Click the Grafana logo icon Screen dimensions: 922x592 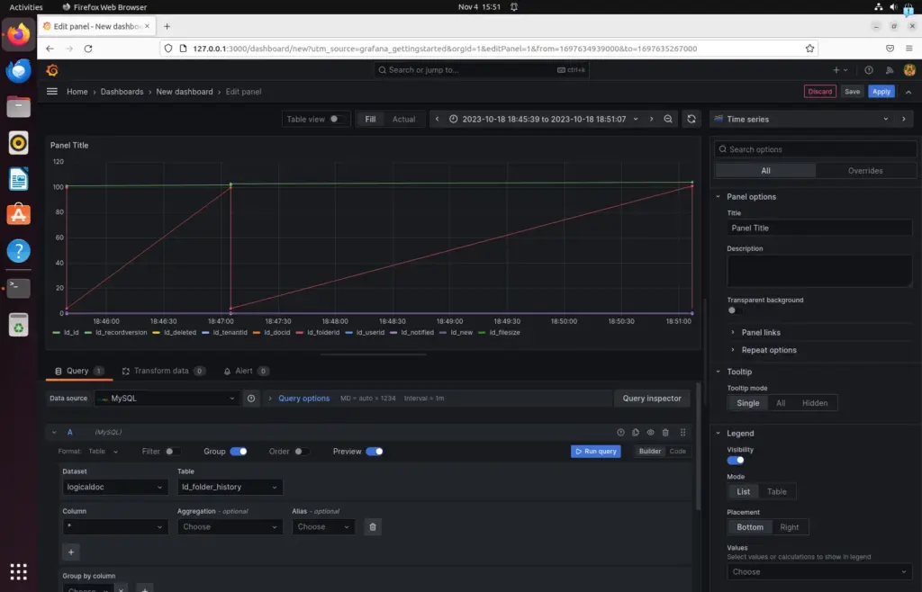[52, 70]
